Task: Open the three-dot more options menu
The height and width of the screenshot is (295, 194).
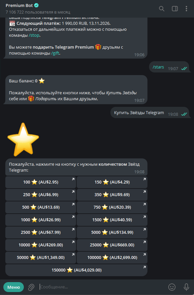Action: coord(186,9)
